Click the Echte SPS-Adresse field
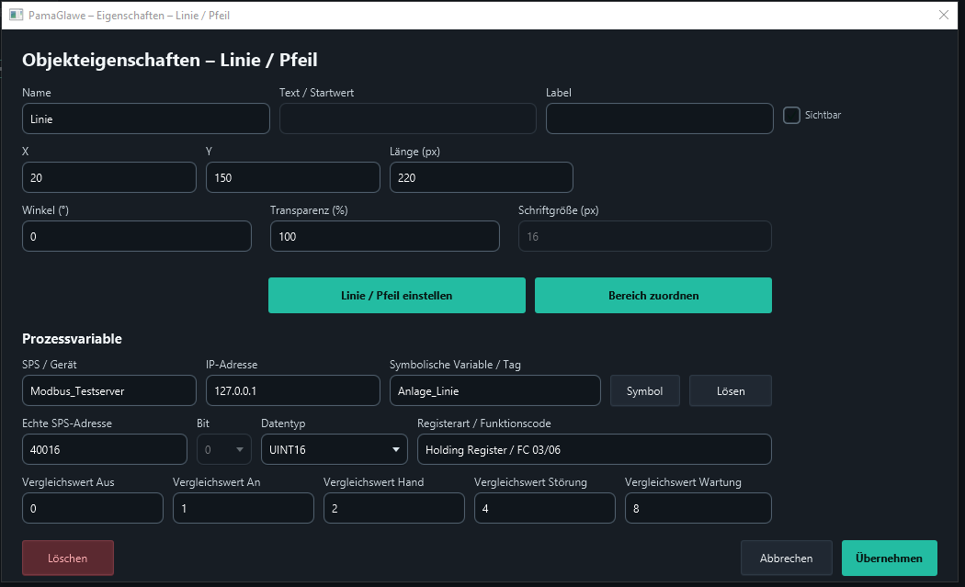The height and width of the screenshot is (587, 965). pyautogui.click(x=105, y=450)
